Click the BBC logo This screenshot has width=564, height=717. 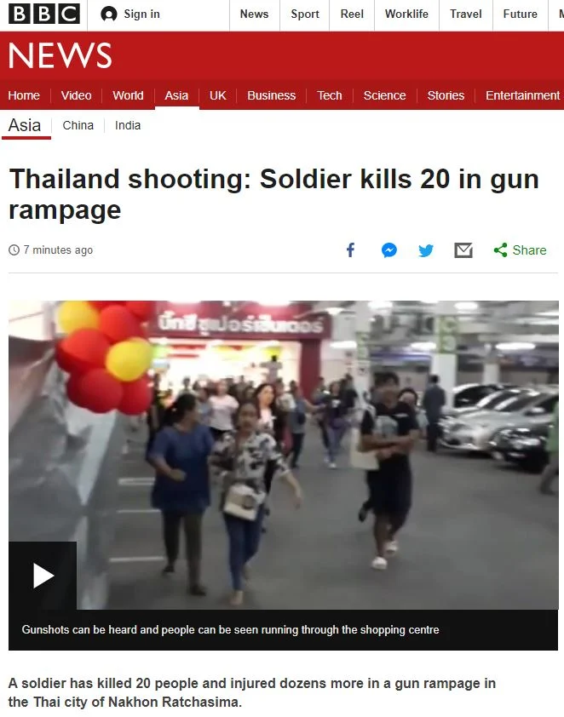click(x=44, y=14)
